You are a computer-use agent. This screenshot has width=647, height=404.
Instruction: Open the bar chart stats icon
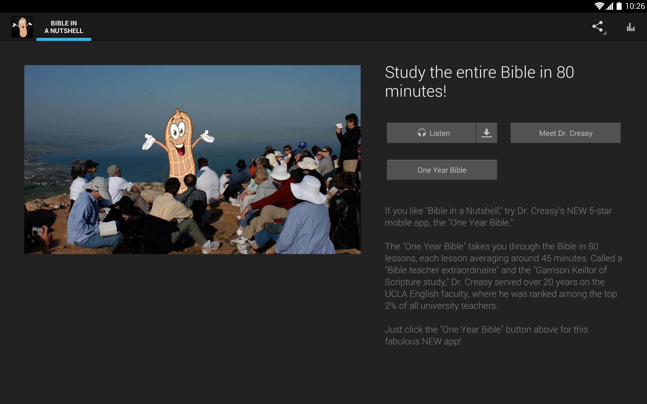631,27
